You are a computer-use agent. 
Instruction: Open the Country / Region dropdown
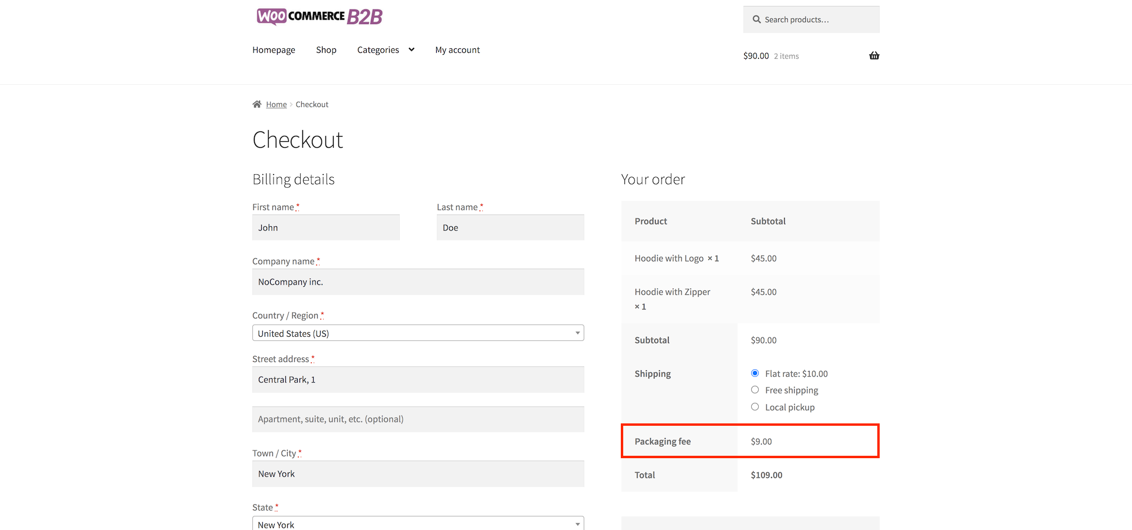[x=418, y=333]
